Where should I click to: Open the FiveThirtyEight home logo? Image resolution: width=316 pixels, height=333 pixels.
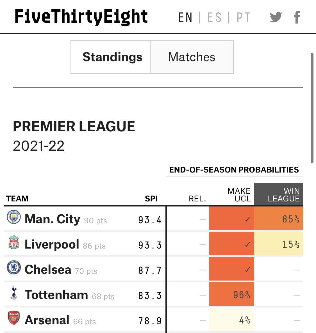pos(81,17)
